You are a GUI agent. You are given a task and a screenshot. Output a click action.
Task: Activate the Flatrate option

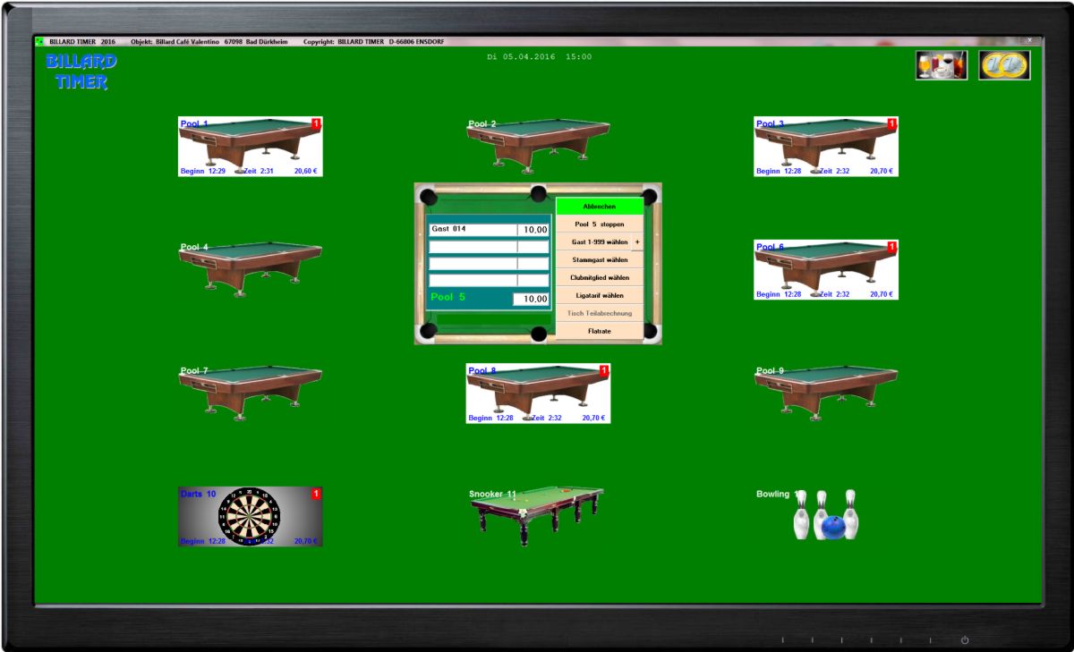click(x=599, y=331)
